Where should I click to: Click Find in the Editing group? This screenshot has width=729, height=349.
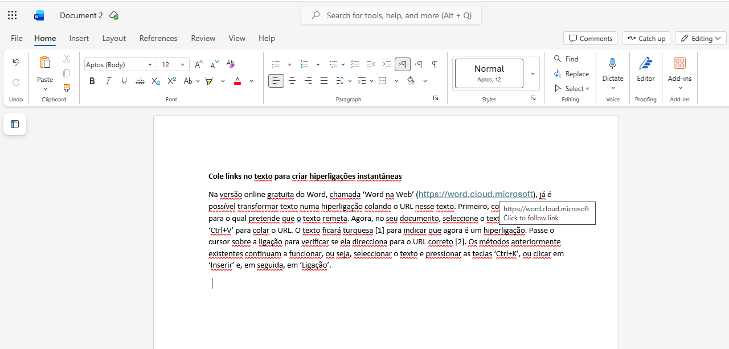(566, 59)
